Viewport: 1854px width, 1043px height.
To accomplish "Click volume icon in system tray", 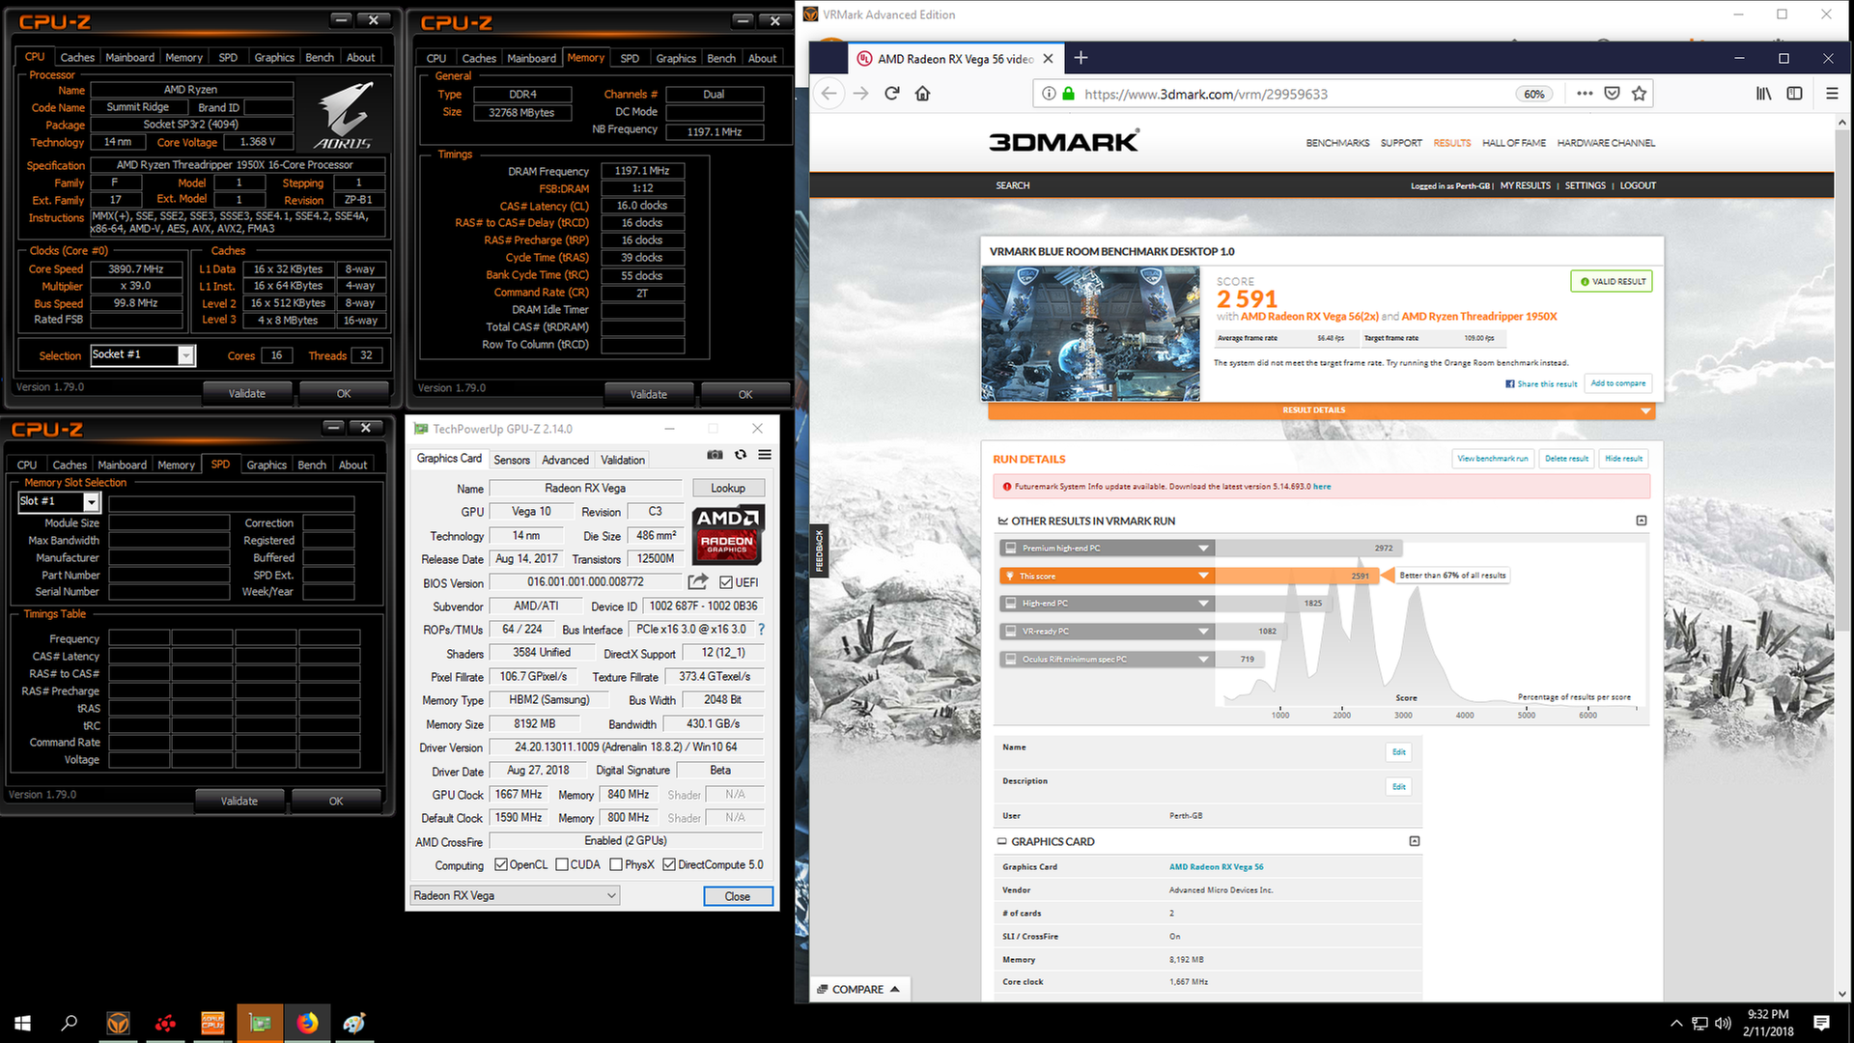I will point(1724,1023).
